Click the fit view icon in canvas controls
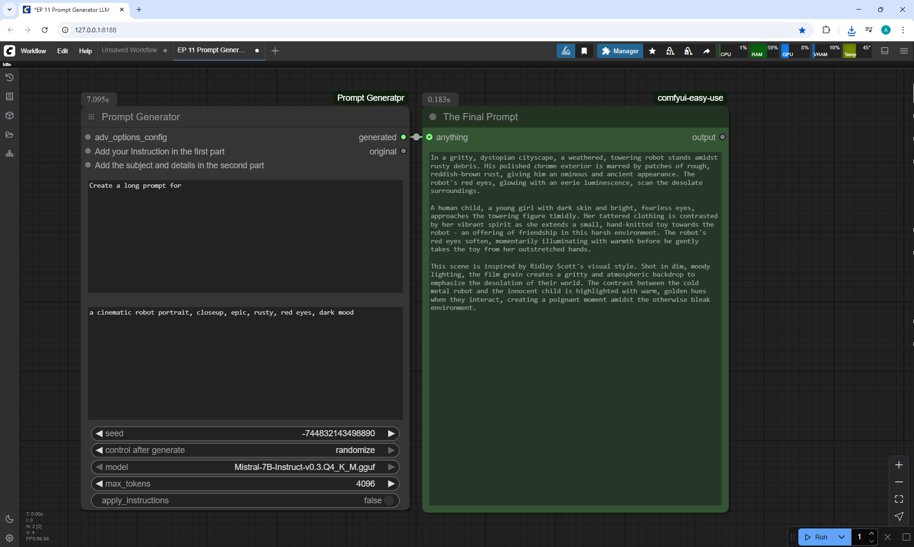The height and width of the screenshot is (547, 914). [899, 499]
